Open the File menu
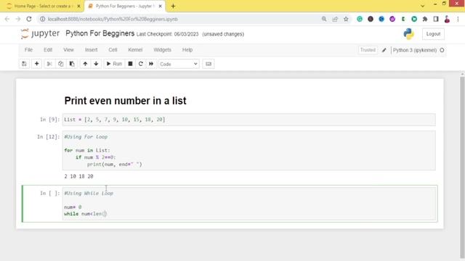The width and height of the screenshot is (465, 261). [28, 50]
